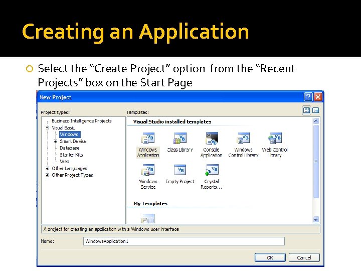Select the Windows Service template icon
361x271 pixels.
[x=148, y=170]
